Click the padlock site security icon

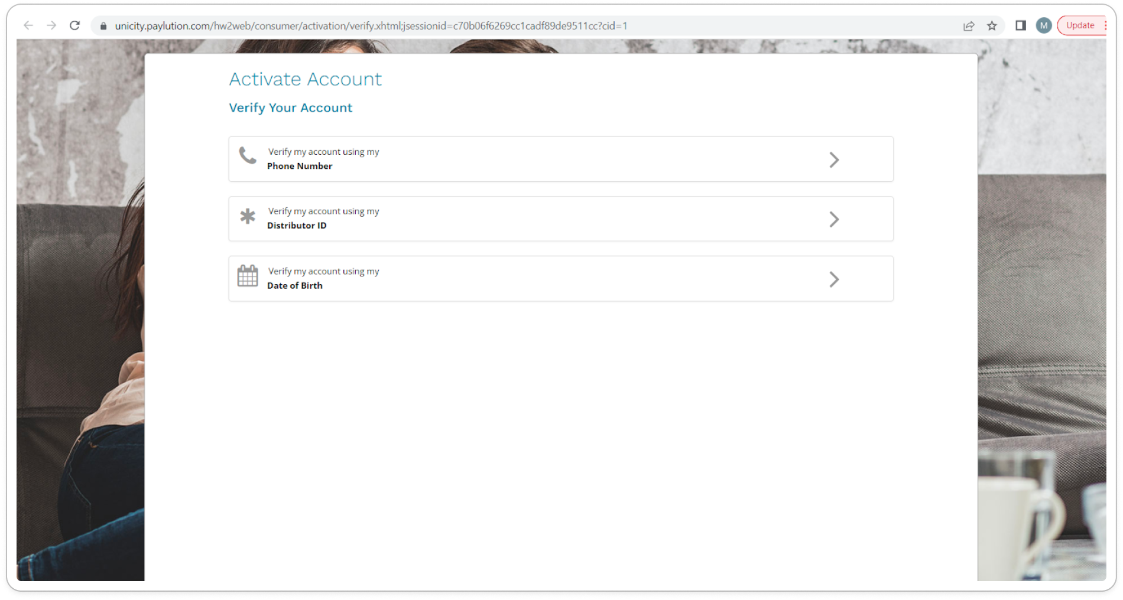103,26
